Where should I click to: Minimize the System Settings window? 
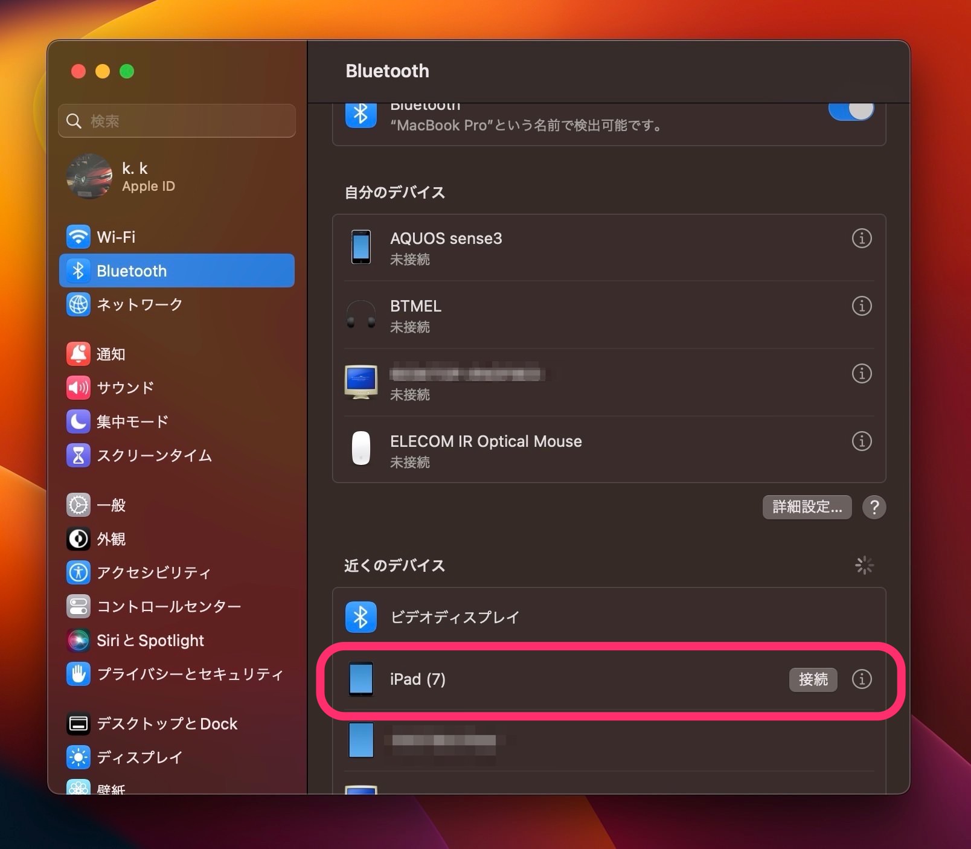coord(103,71)
